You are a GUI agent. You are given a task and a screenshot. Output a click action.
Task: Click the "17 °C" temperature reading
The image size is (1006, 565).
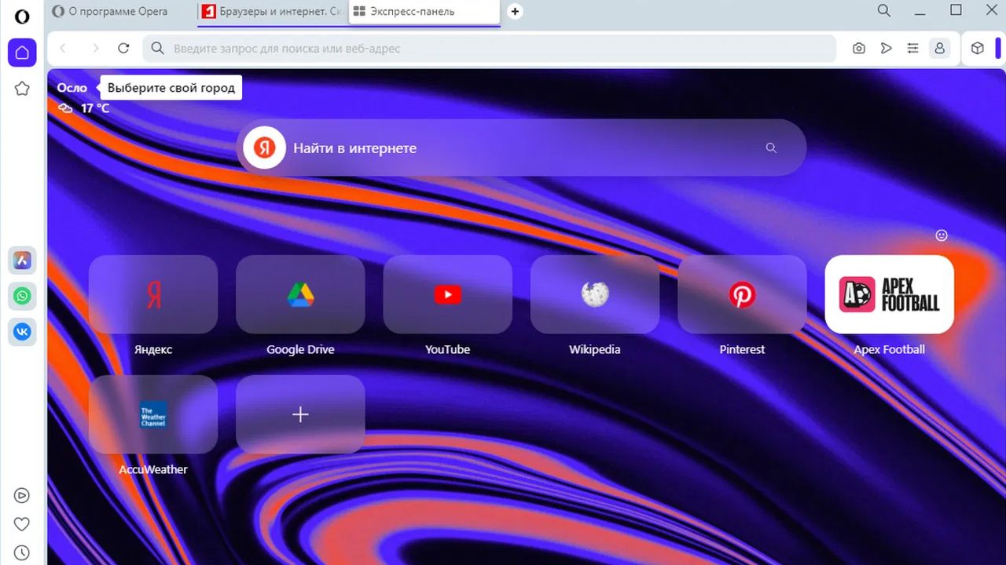(95, 108)
